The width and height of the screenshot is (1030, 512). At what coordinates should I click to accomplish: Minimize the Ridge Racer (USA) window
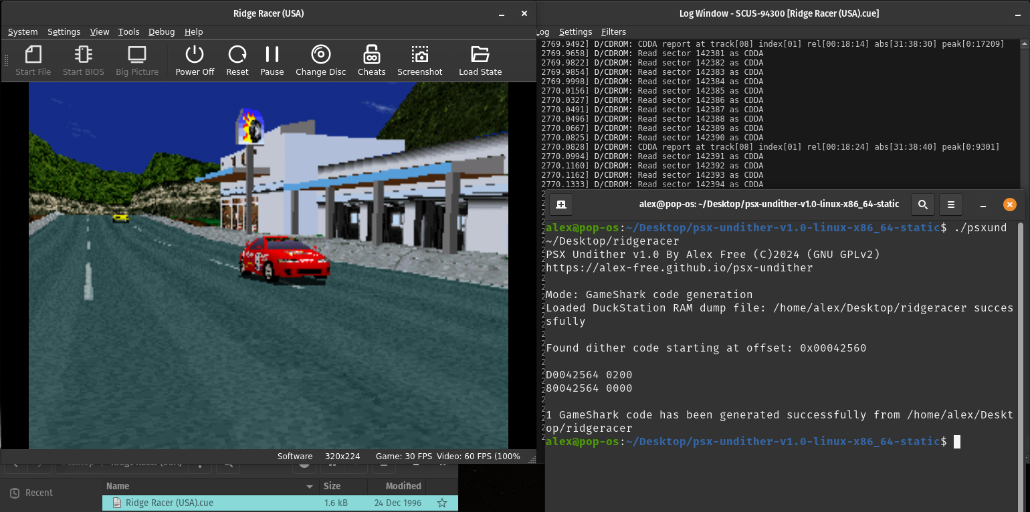coord(502,13)
